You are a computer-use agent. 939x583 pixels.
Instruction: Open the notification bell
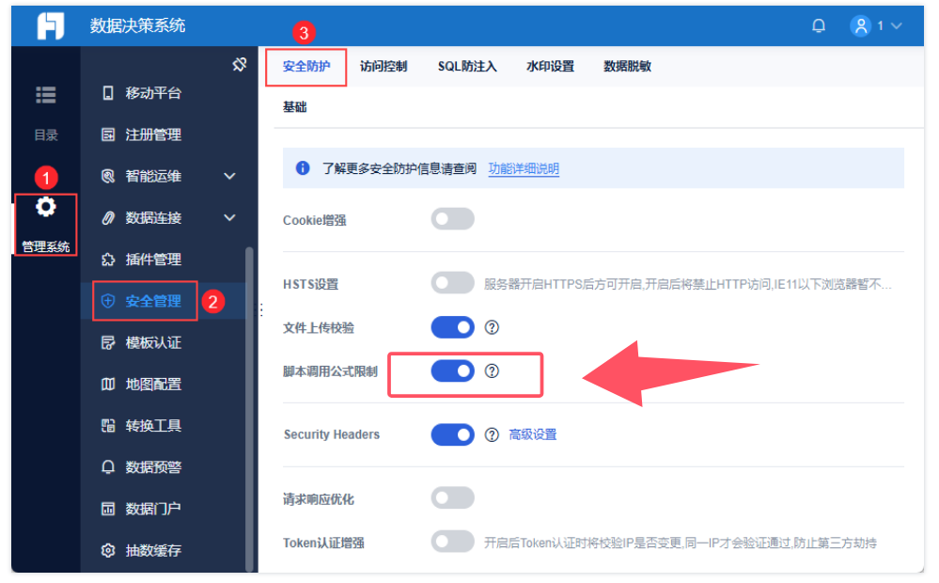tap(818, 25)
